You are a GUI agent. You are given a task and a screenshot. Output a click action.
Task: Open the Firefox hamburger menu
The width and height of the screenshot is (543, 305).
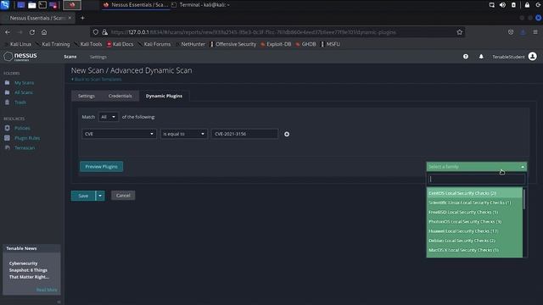coord(535,32)
